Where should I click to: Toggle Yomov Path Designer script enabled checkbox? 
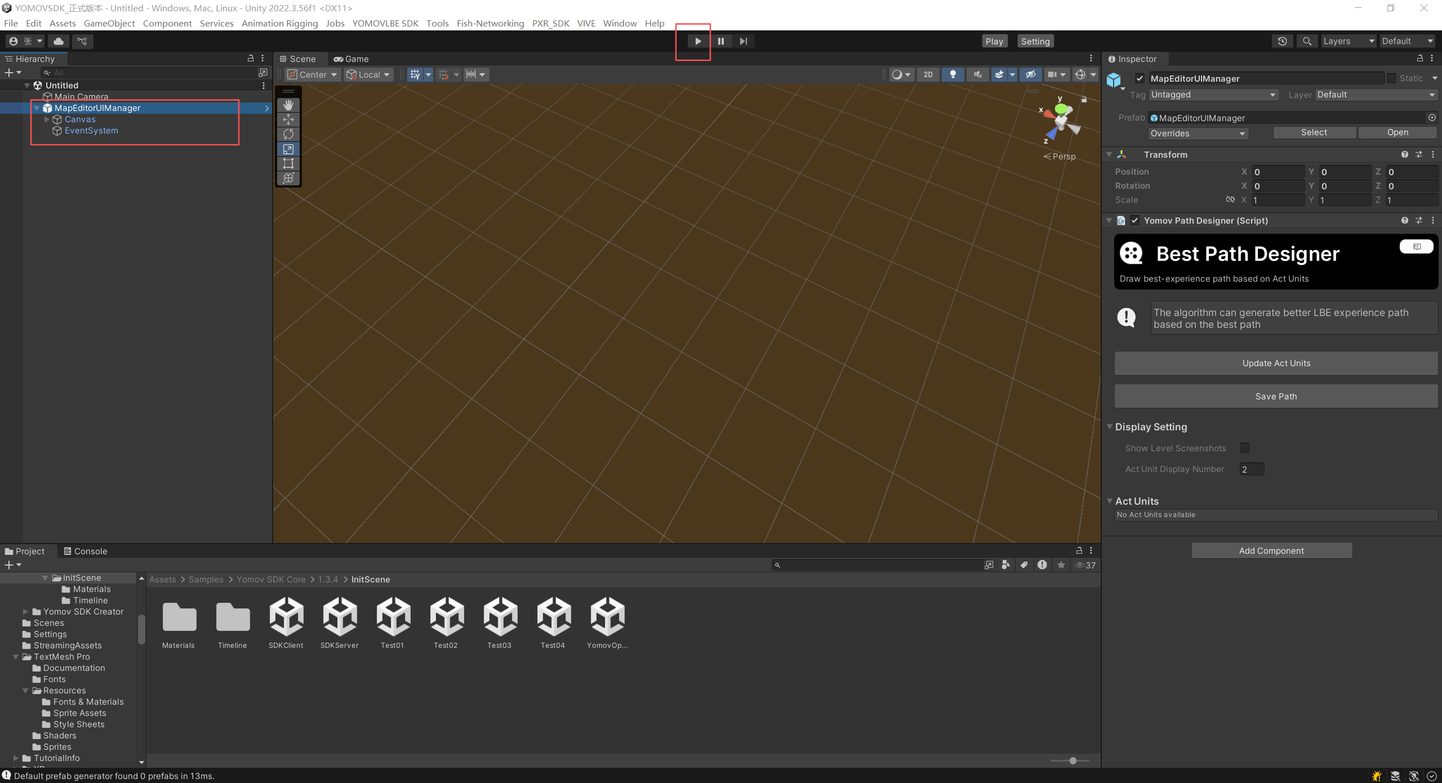[1134, 220]
